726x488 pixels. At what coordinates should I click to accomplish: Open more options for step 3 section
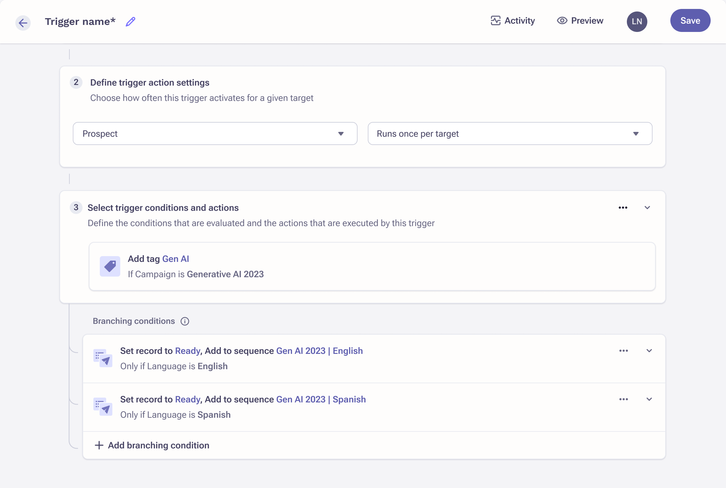pos(623,208)
